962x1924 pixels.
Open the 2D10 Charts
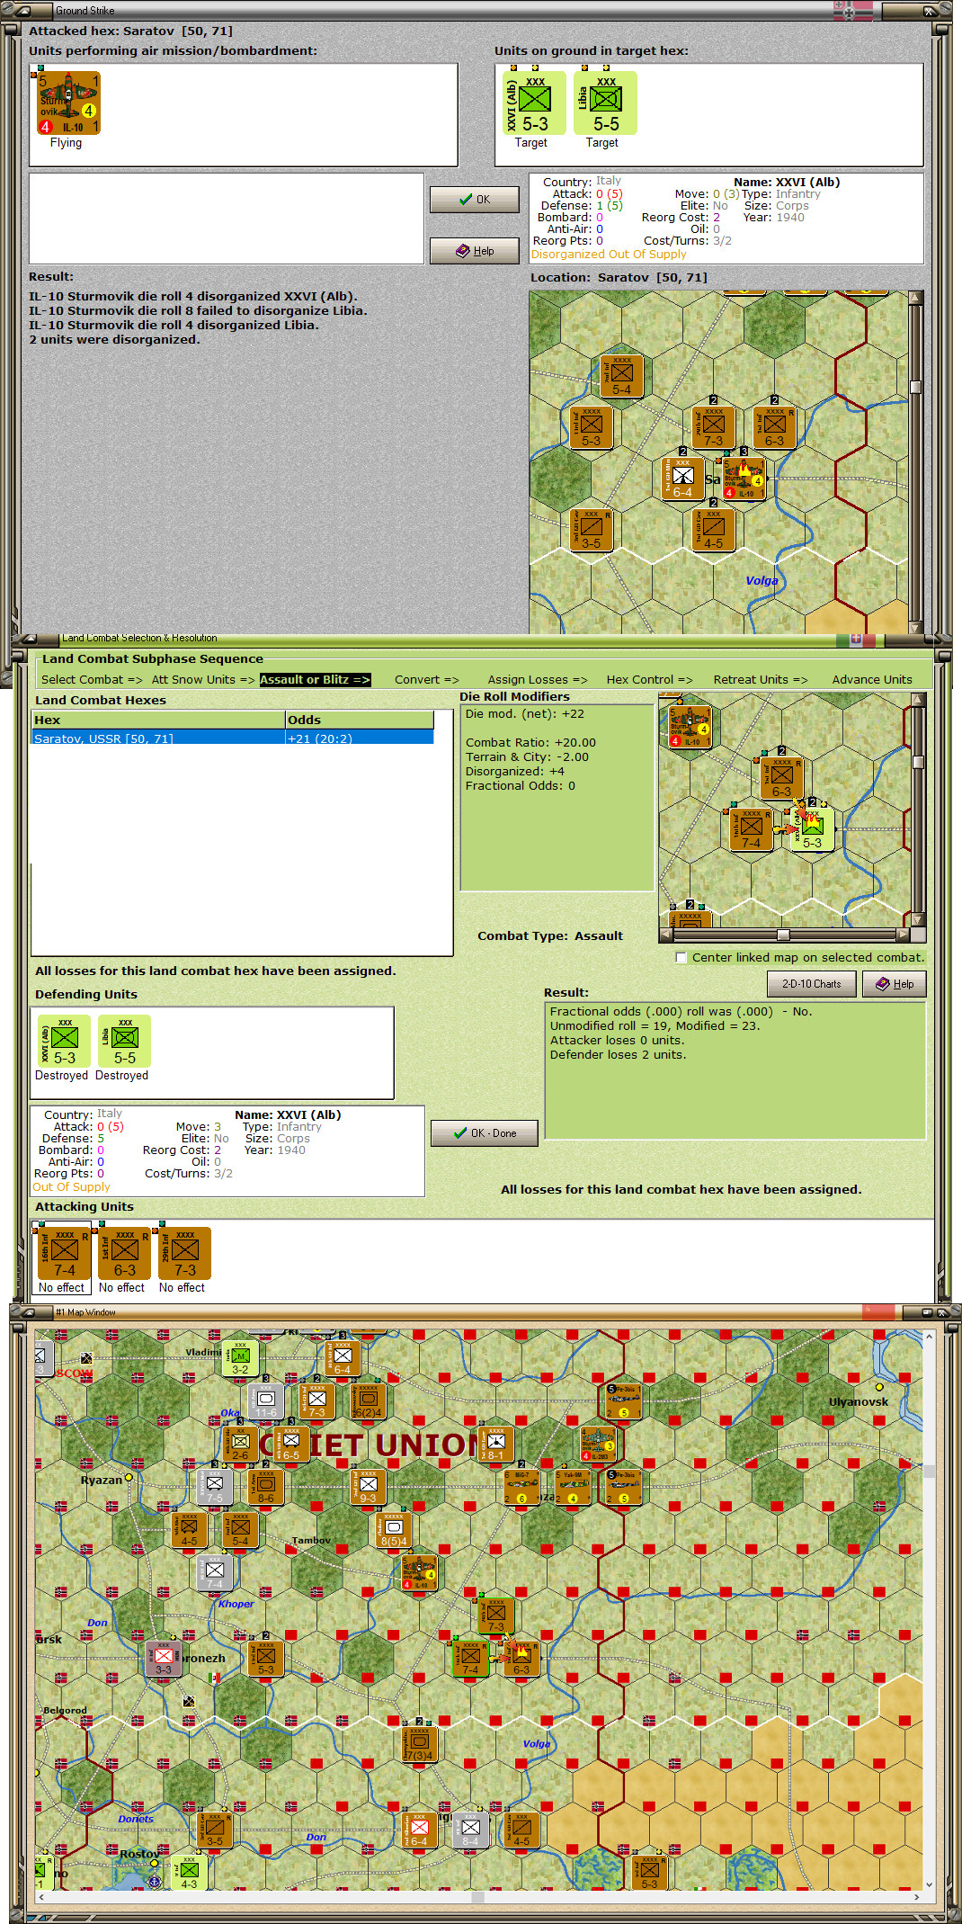pyautogui.click(x=811, y=984)
